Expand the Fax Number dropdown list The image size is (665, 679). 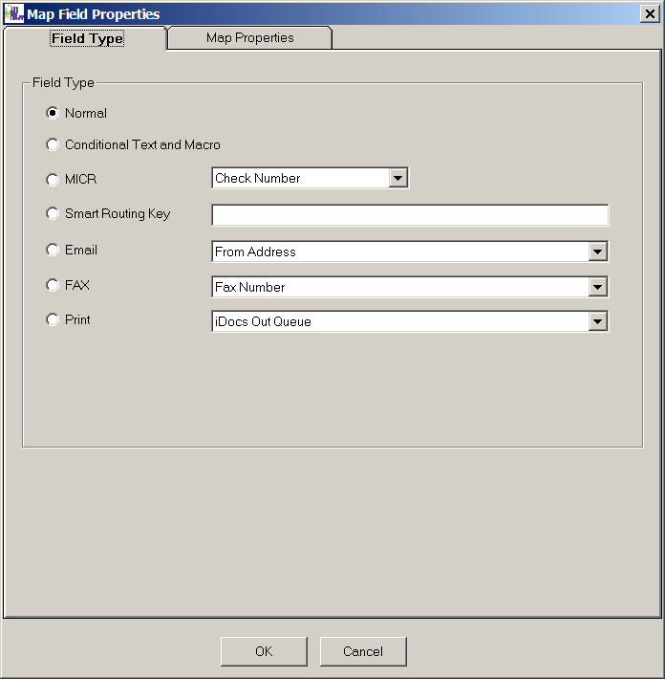(x=598, y=287)
